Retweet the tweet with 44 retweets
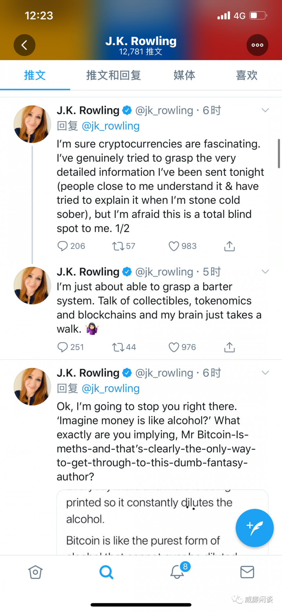 (x=118, y=347)
